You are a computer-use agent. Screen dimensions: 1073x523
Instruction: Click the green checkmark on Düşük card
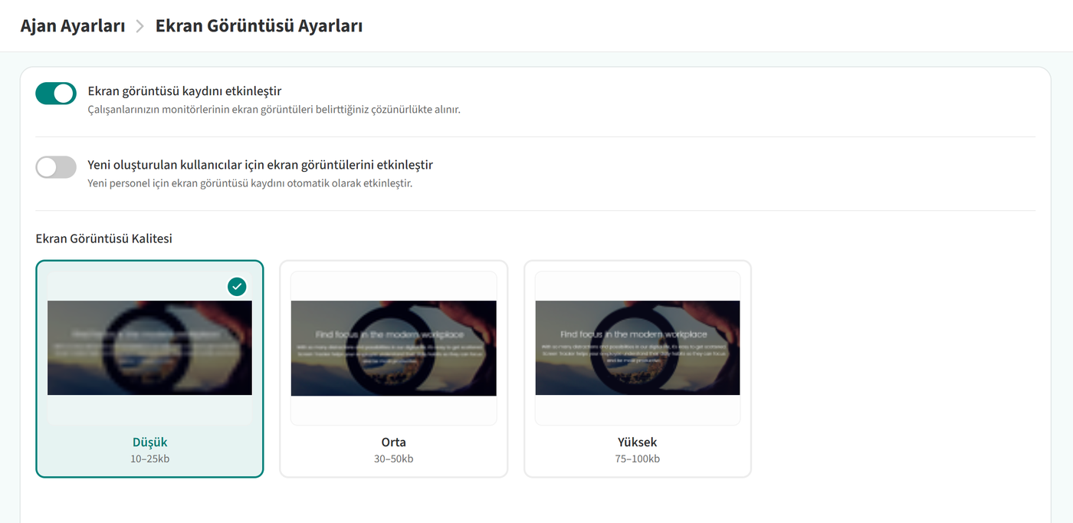(237, 286)
